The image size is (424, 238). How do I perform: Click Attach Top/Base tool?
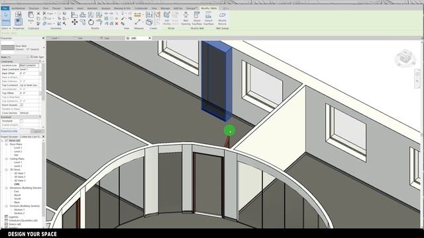[197, 19]
